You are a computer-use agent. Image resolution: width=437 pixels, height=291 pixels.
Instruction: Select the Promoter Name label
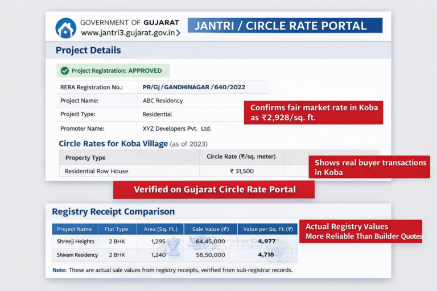(x=83, y=128)
